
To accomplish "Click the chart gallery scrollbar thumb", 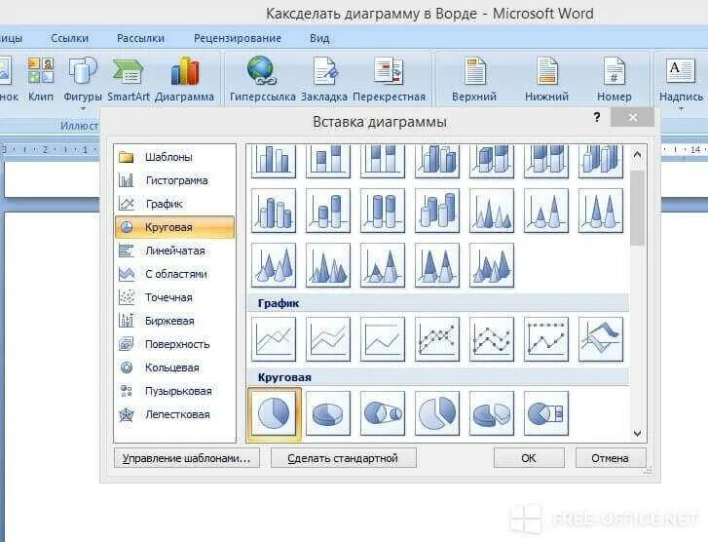I will coord(637,208).
